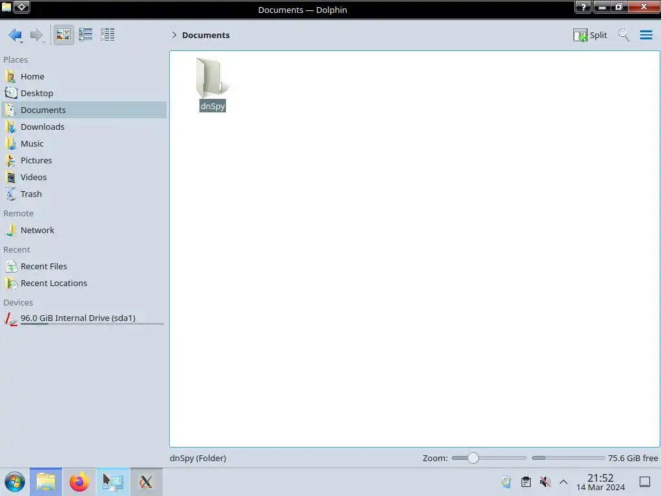The image size is (661, 496).
Task: Click the 75.6 GiB free text
Action: [x=633, y=458]
